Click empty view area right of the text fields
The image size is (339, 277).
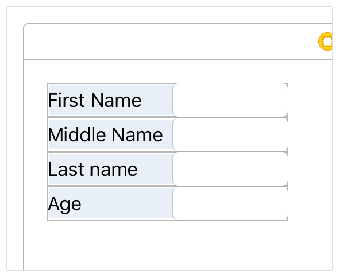(310, 151)
